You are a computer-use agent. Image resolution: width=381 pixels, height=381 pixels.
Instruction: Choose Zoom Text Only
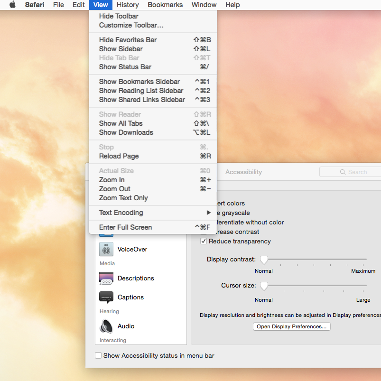coord(153,198)
